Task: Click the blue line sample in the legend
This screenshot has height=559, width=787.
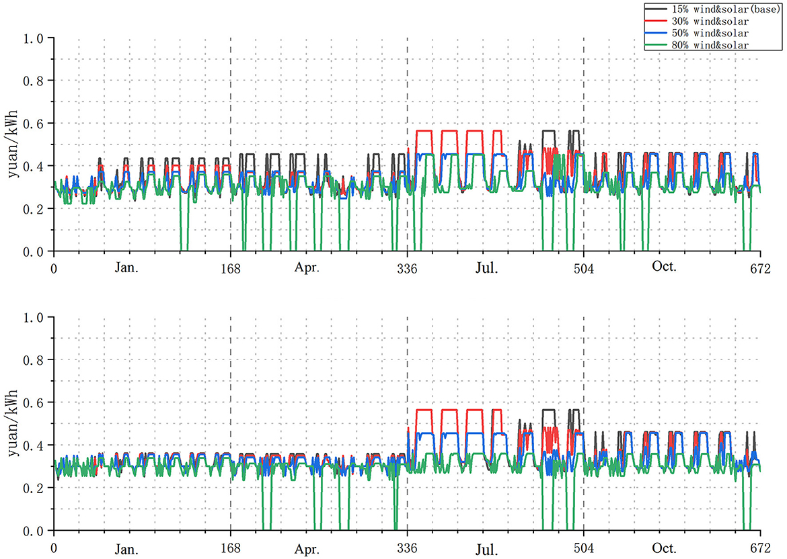Action: [657, 34]
